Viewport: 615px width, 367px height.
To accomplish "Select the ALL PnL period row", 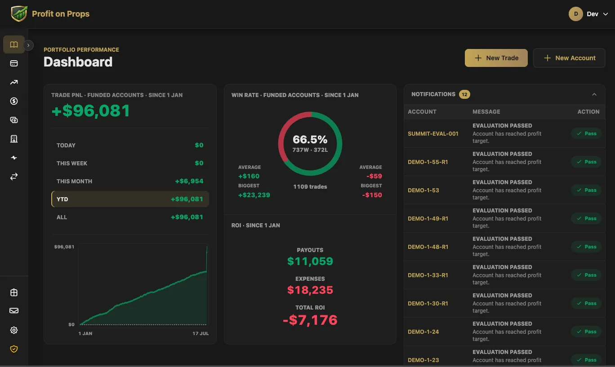I will 130,217.
